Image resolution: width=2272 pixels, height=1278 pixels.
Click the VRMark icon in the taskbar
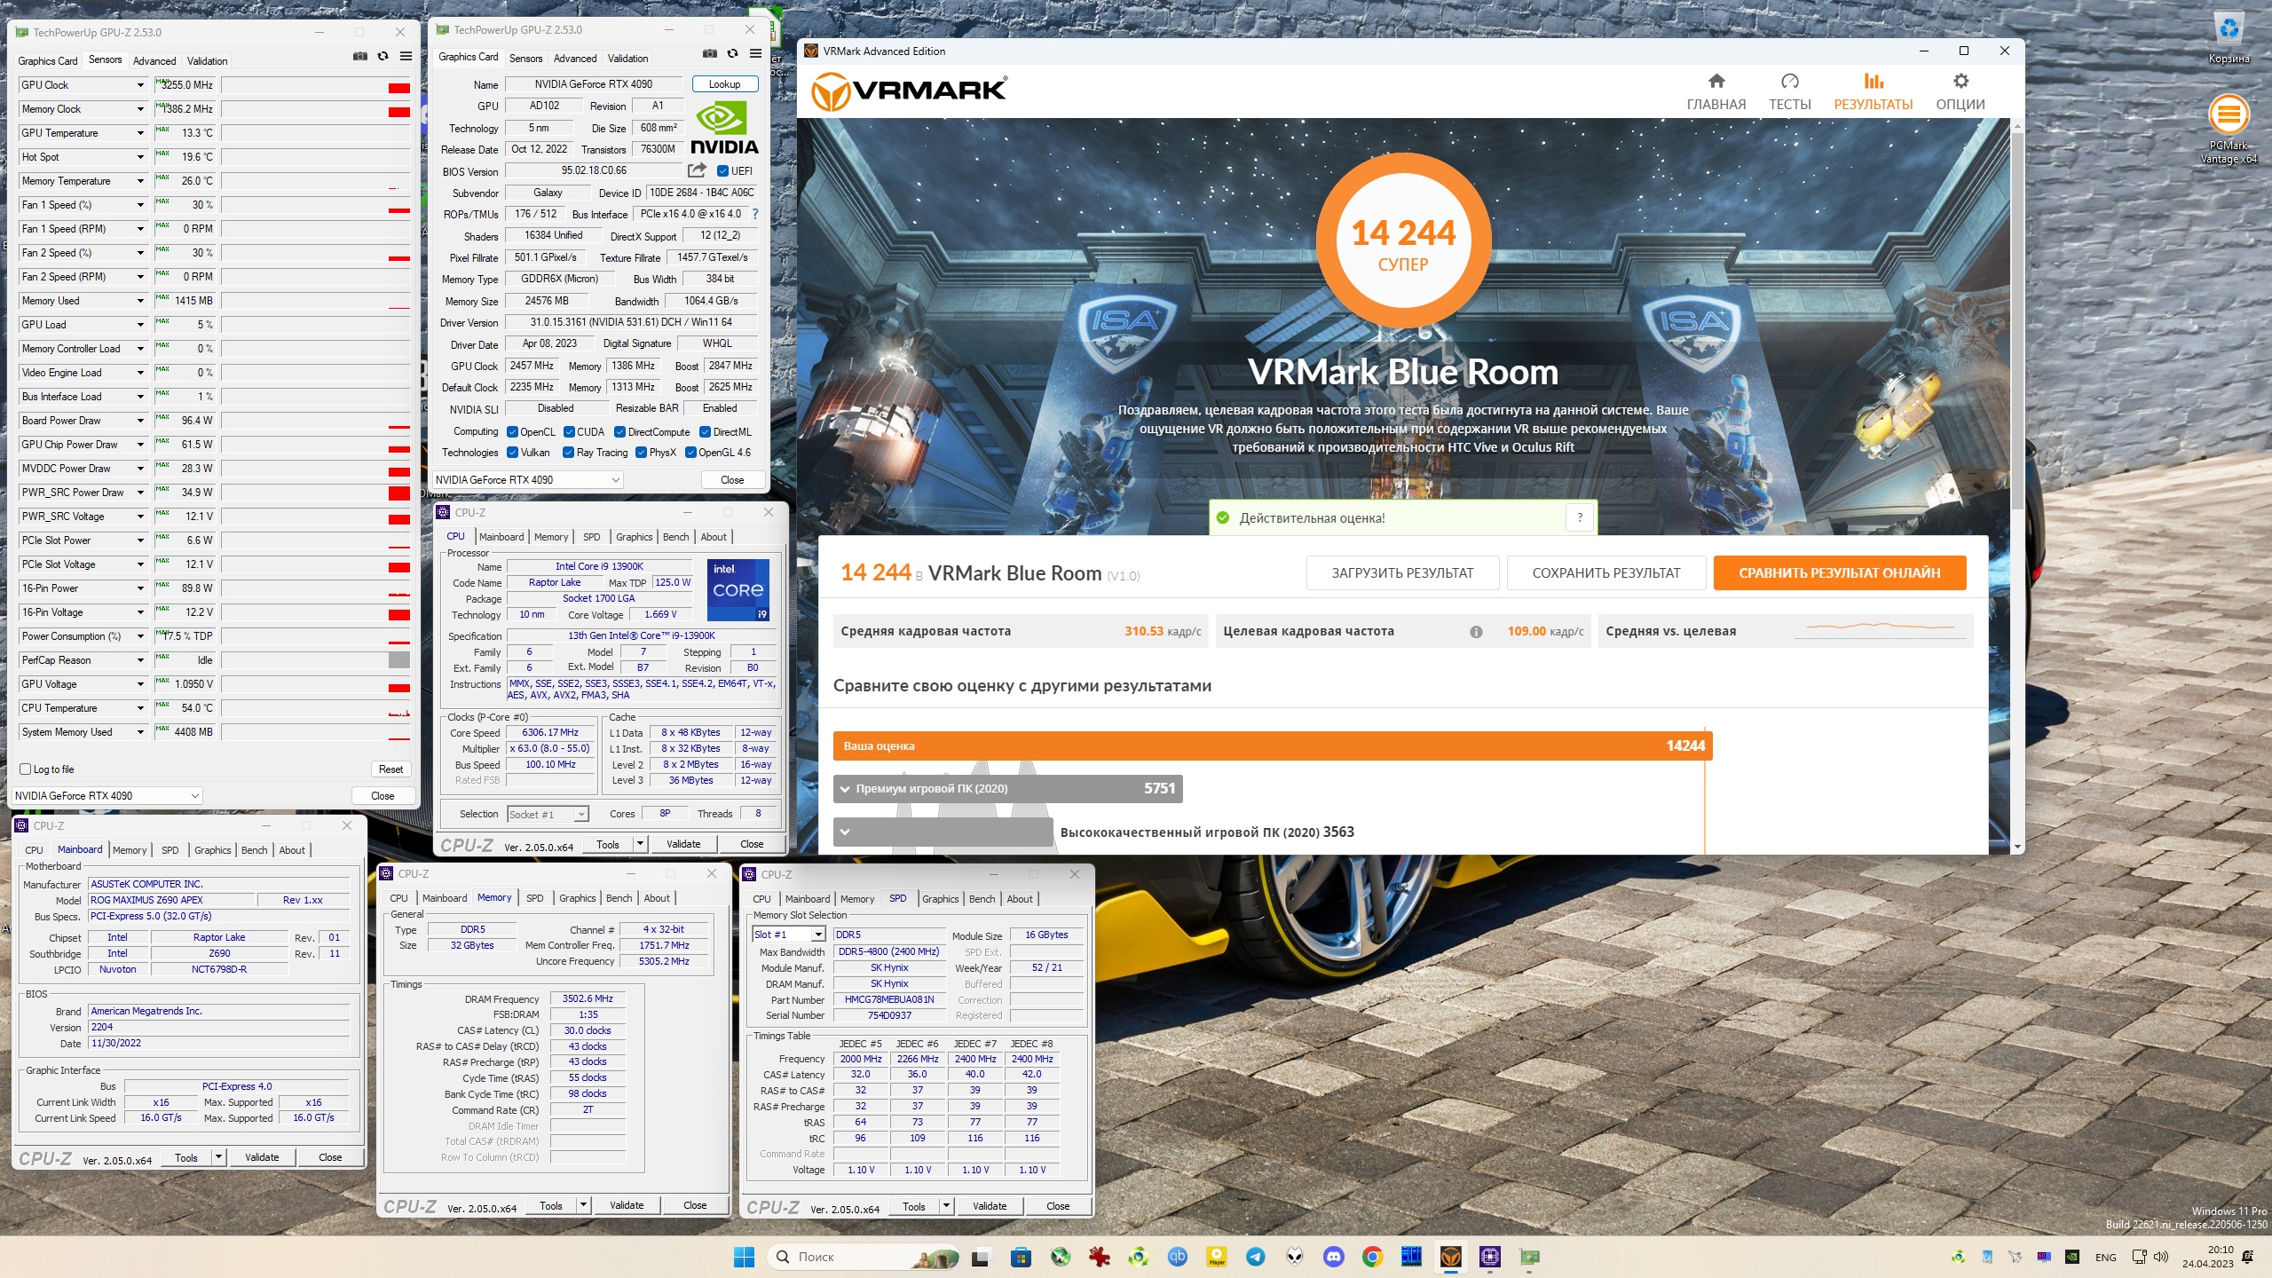1450,1257
